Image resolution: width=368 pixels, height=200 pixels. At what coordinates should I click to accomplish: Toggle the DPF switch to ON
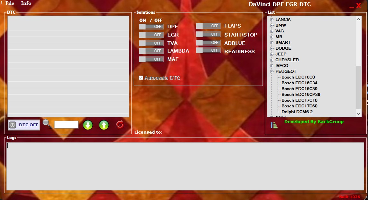click(x=151, y=26)
